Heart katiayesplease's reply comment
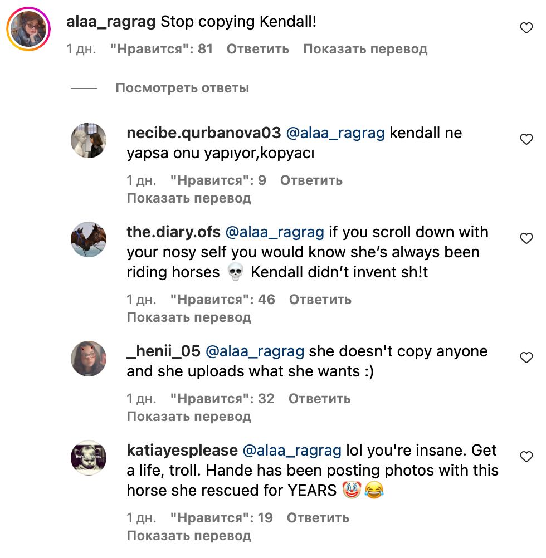This screenshot has height=558, width=546. coord(526,457)
